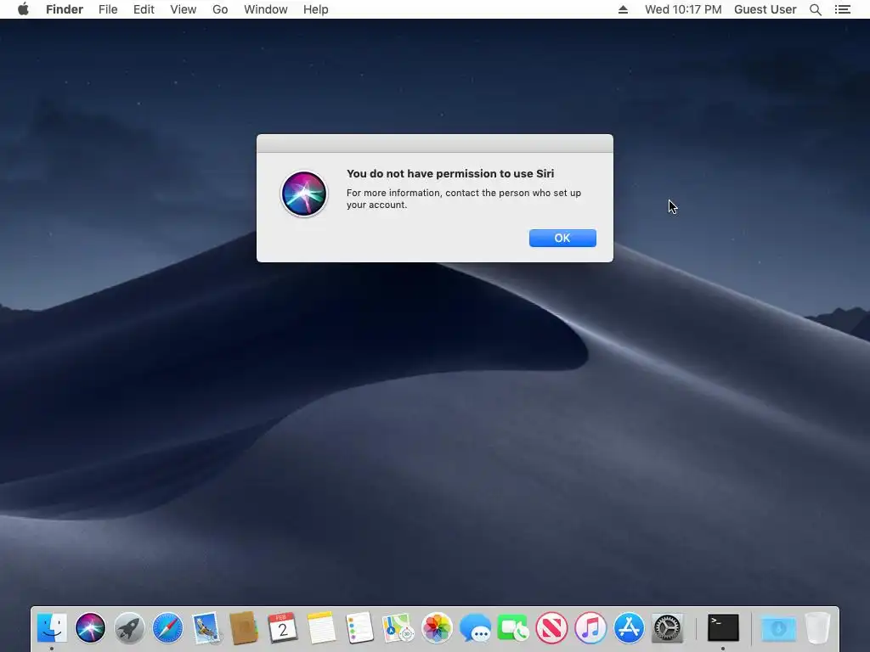870x652 pixels.
Task: Click the Siri icon in dialog
Action: (x=304, y=194)
